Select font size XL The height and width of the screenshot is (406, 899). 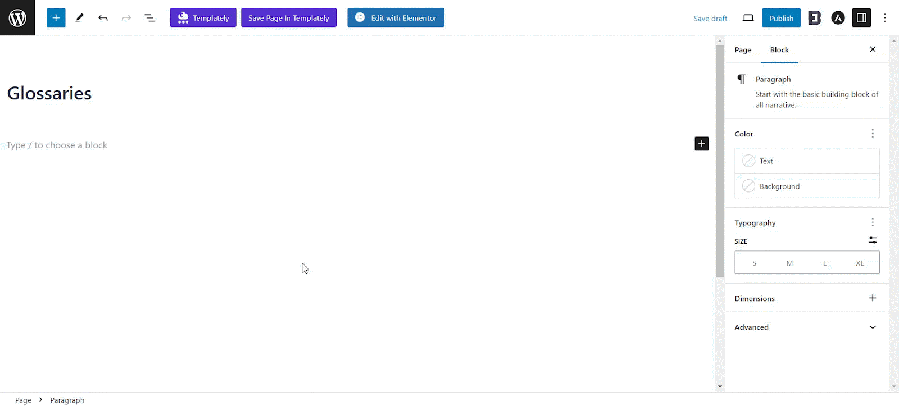click(860, 263)
